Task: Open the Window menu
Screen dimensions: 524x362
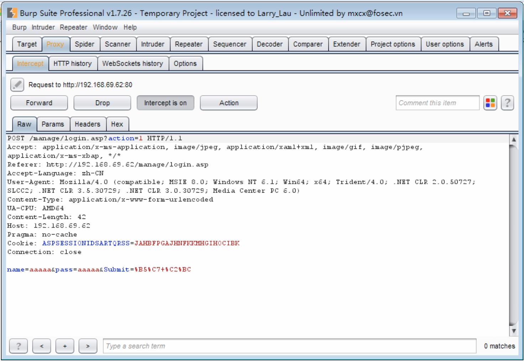Action: pyautogui.click(x=105, y=27)
